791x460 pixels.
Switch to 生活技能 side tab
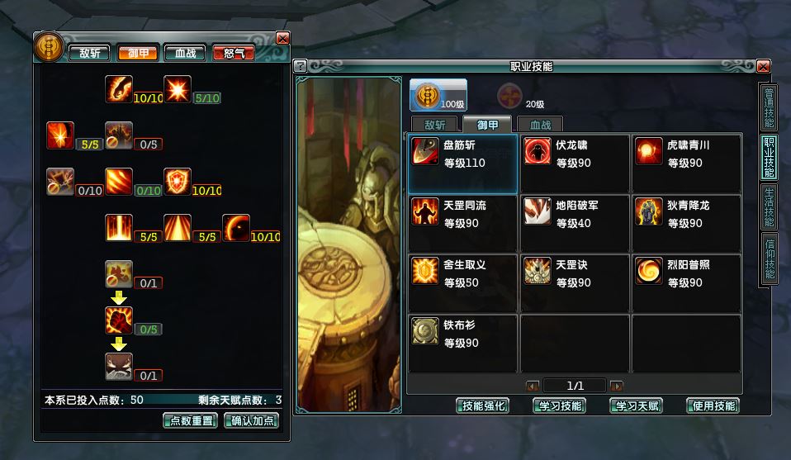point(769,206)
